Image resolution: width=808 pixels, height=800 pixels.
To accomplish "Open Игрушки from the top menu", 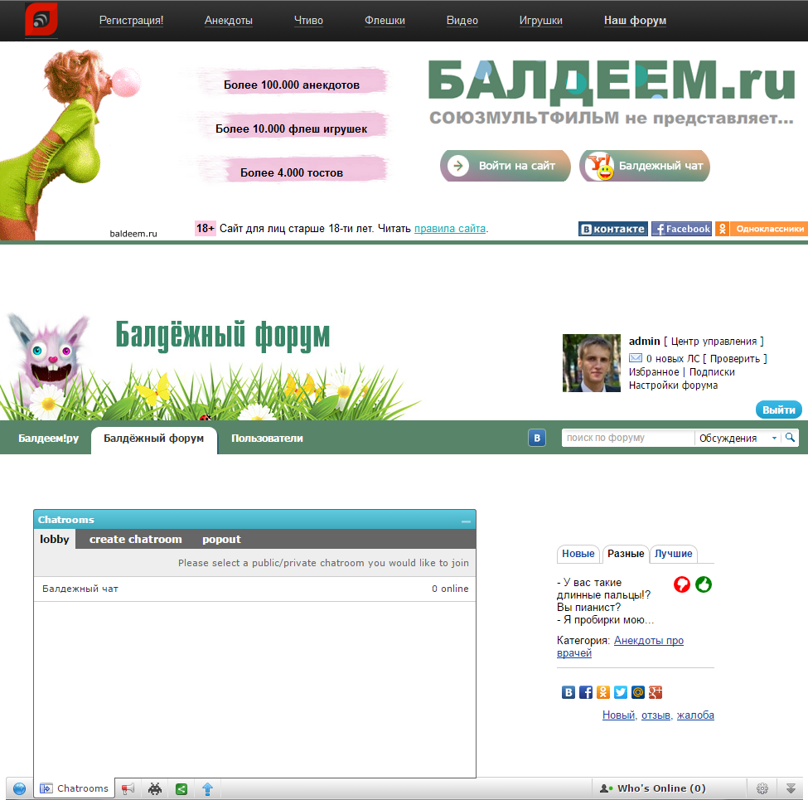I will point(540,21).
